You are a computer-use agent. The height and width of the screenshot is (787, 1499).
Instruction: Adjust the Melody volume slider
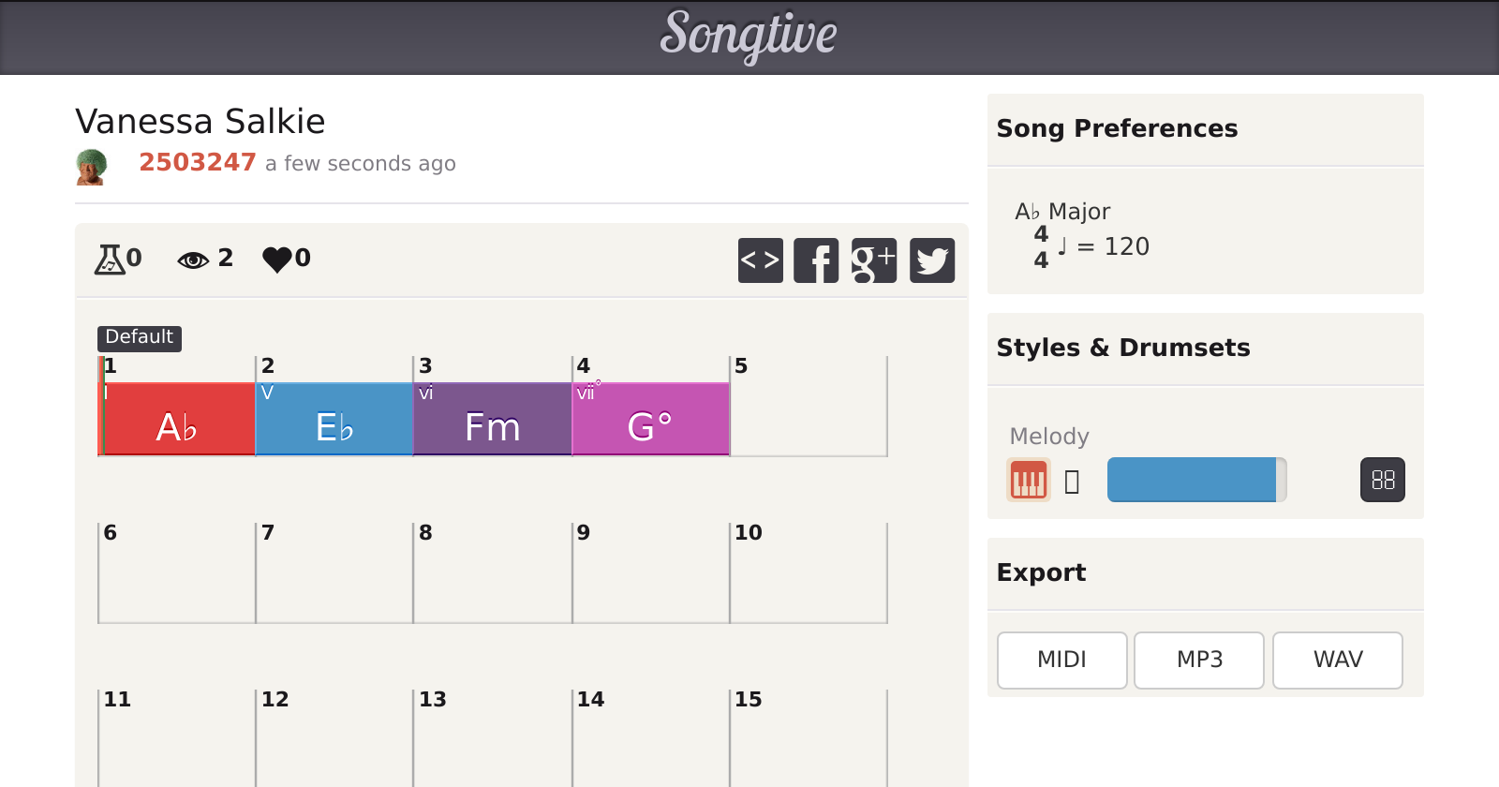tap(1196, 480)
